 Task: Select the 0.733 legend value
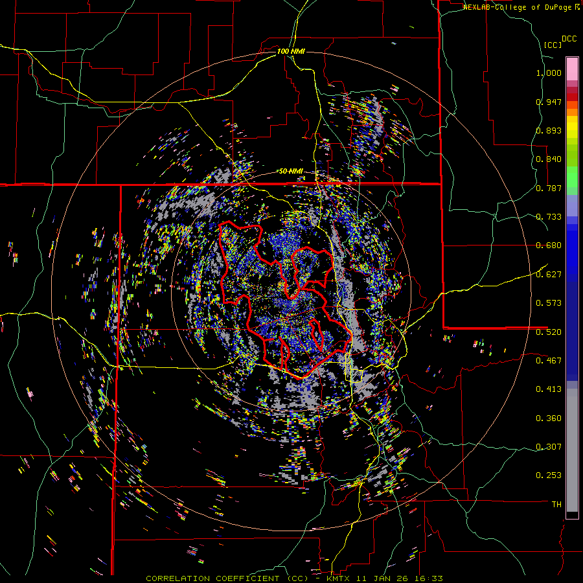click(549, 217)
